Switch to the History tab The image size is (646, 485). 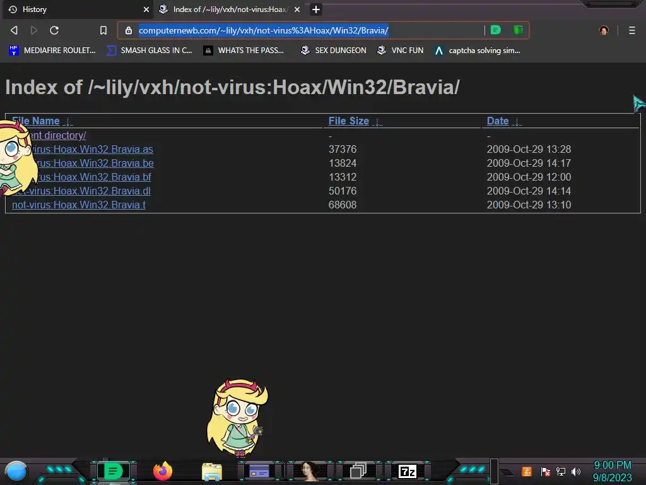point(77,9)
